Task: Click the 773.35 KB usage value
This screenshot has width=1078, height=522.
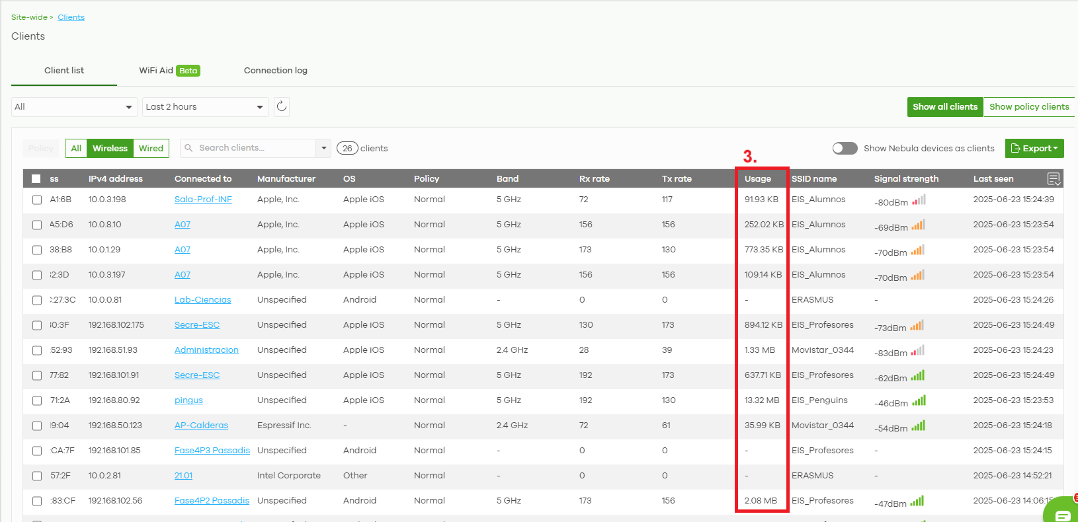Action: point(764,249)
